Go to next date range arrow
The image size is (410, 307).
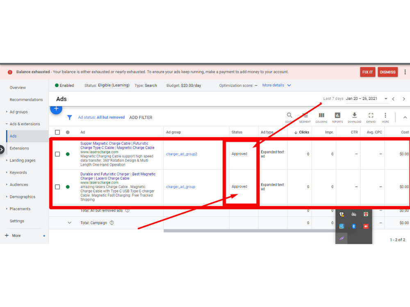pyautogui.click(x=404, y=99)
